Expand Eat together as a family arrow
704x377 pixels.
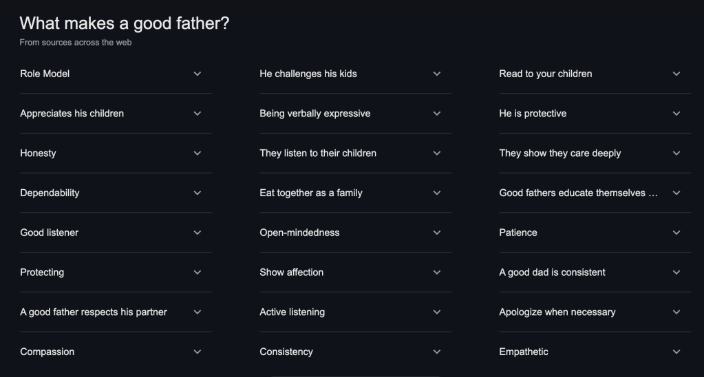[437, 193]
